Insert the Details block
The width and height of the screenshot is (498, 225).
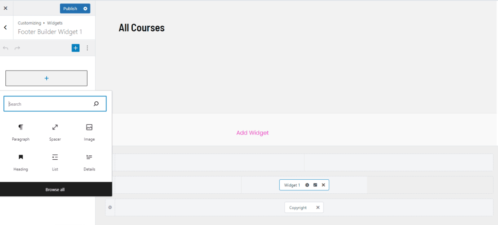click(x=89, y=162)
